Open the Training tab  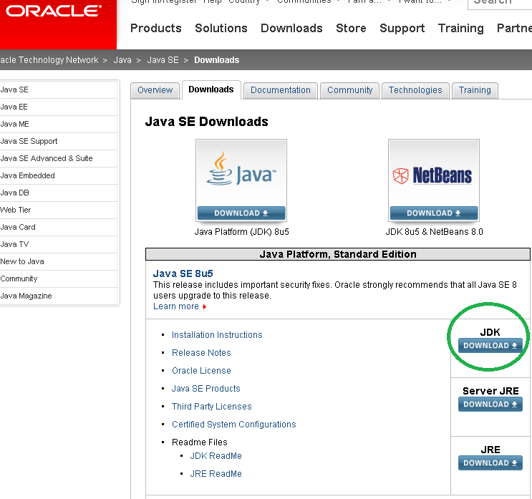tap(475, 90)
